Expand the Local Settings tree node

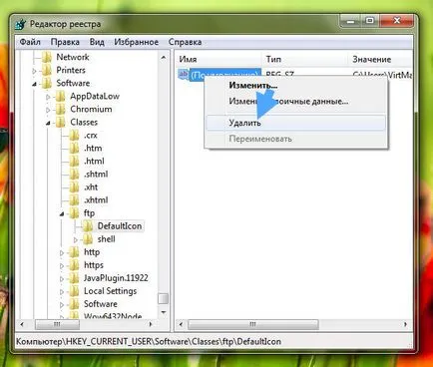click(62, 291)
